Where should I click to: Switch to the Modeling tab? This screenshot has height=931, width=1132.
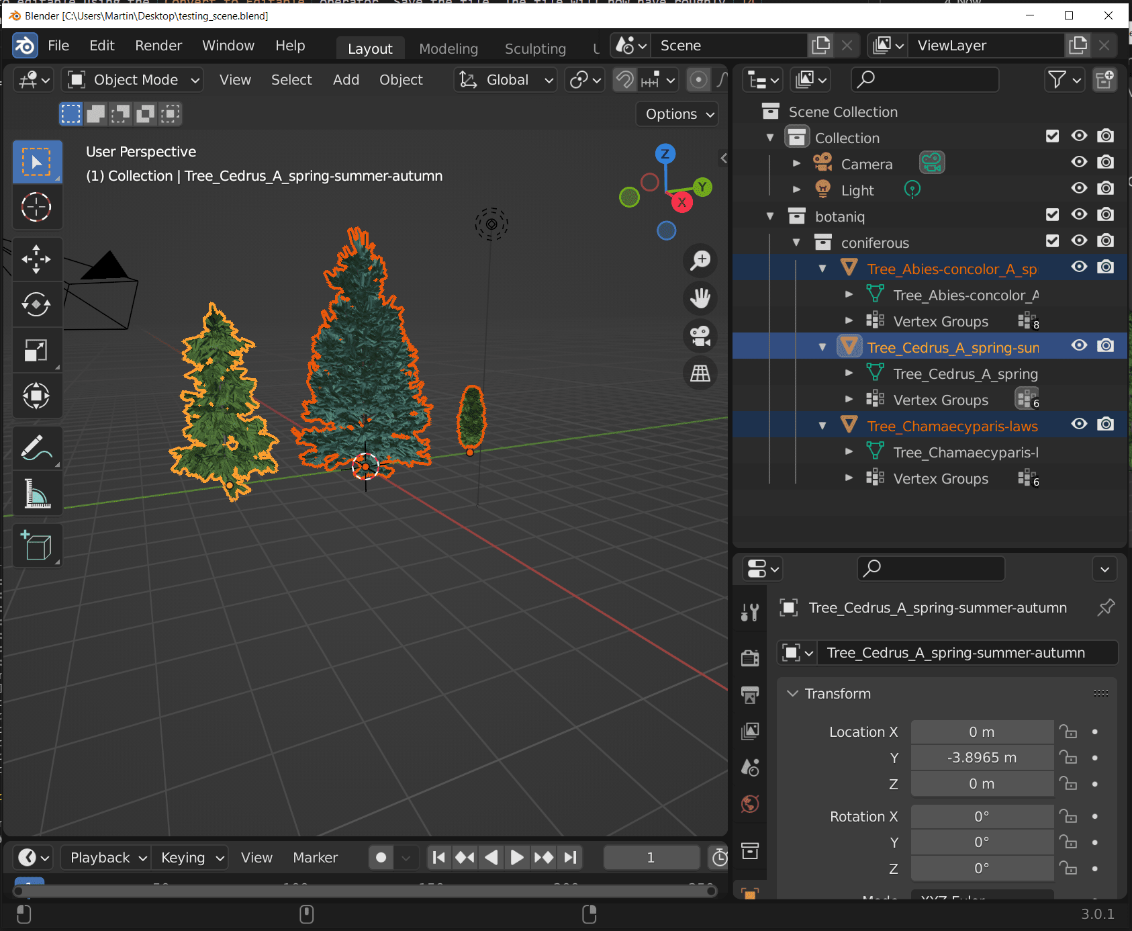(x=448, y=48)
